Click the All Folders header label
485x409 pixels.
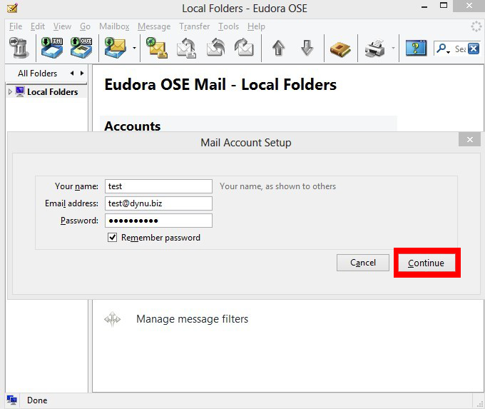pos(37,74)
